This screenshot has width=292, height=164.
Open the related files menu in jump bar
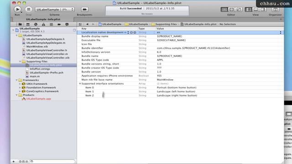(x=80, y=24)
